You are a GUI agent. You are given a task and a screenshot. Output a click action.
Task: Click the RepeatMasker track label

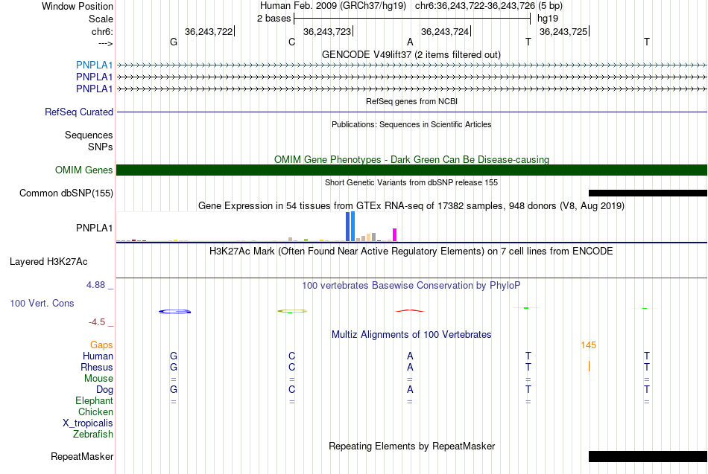(82, 456)
